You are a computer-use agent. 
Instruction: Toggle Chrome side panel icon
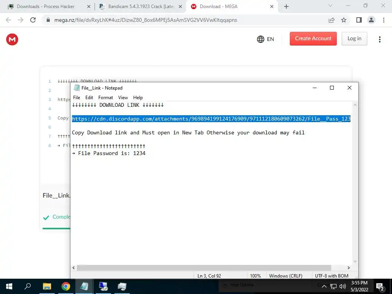(359, 20)
